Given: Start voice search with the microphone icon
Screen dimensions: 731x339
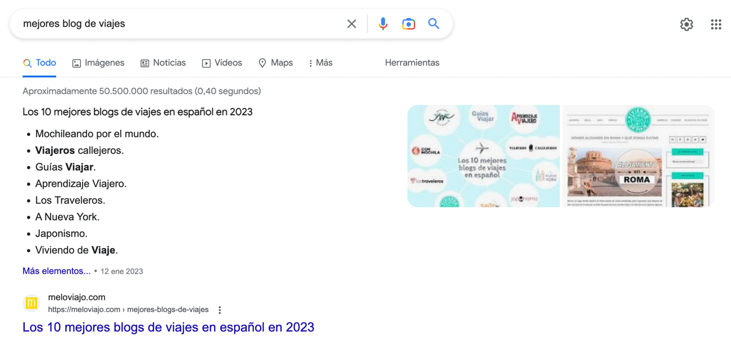Looking at the screenshot, I should (383, 24).
